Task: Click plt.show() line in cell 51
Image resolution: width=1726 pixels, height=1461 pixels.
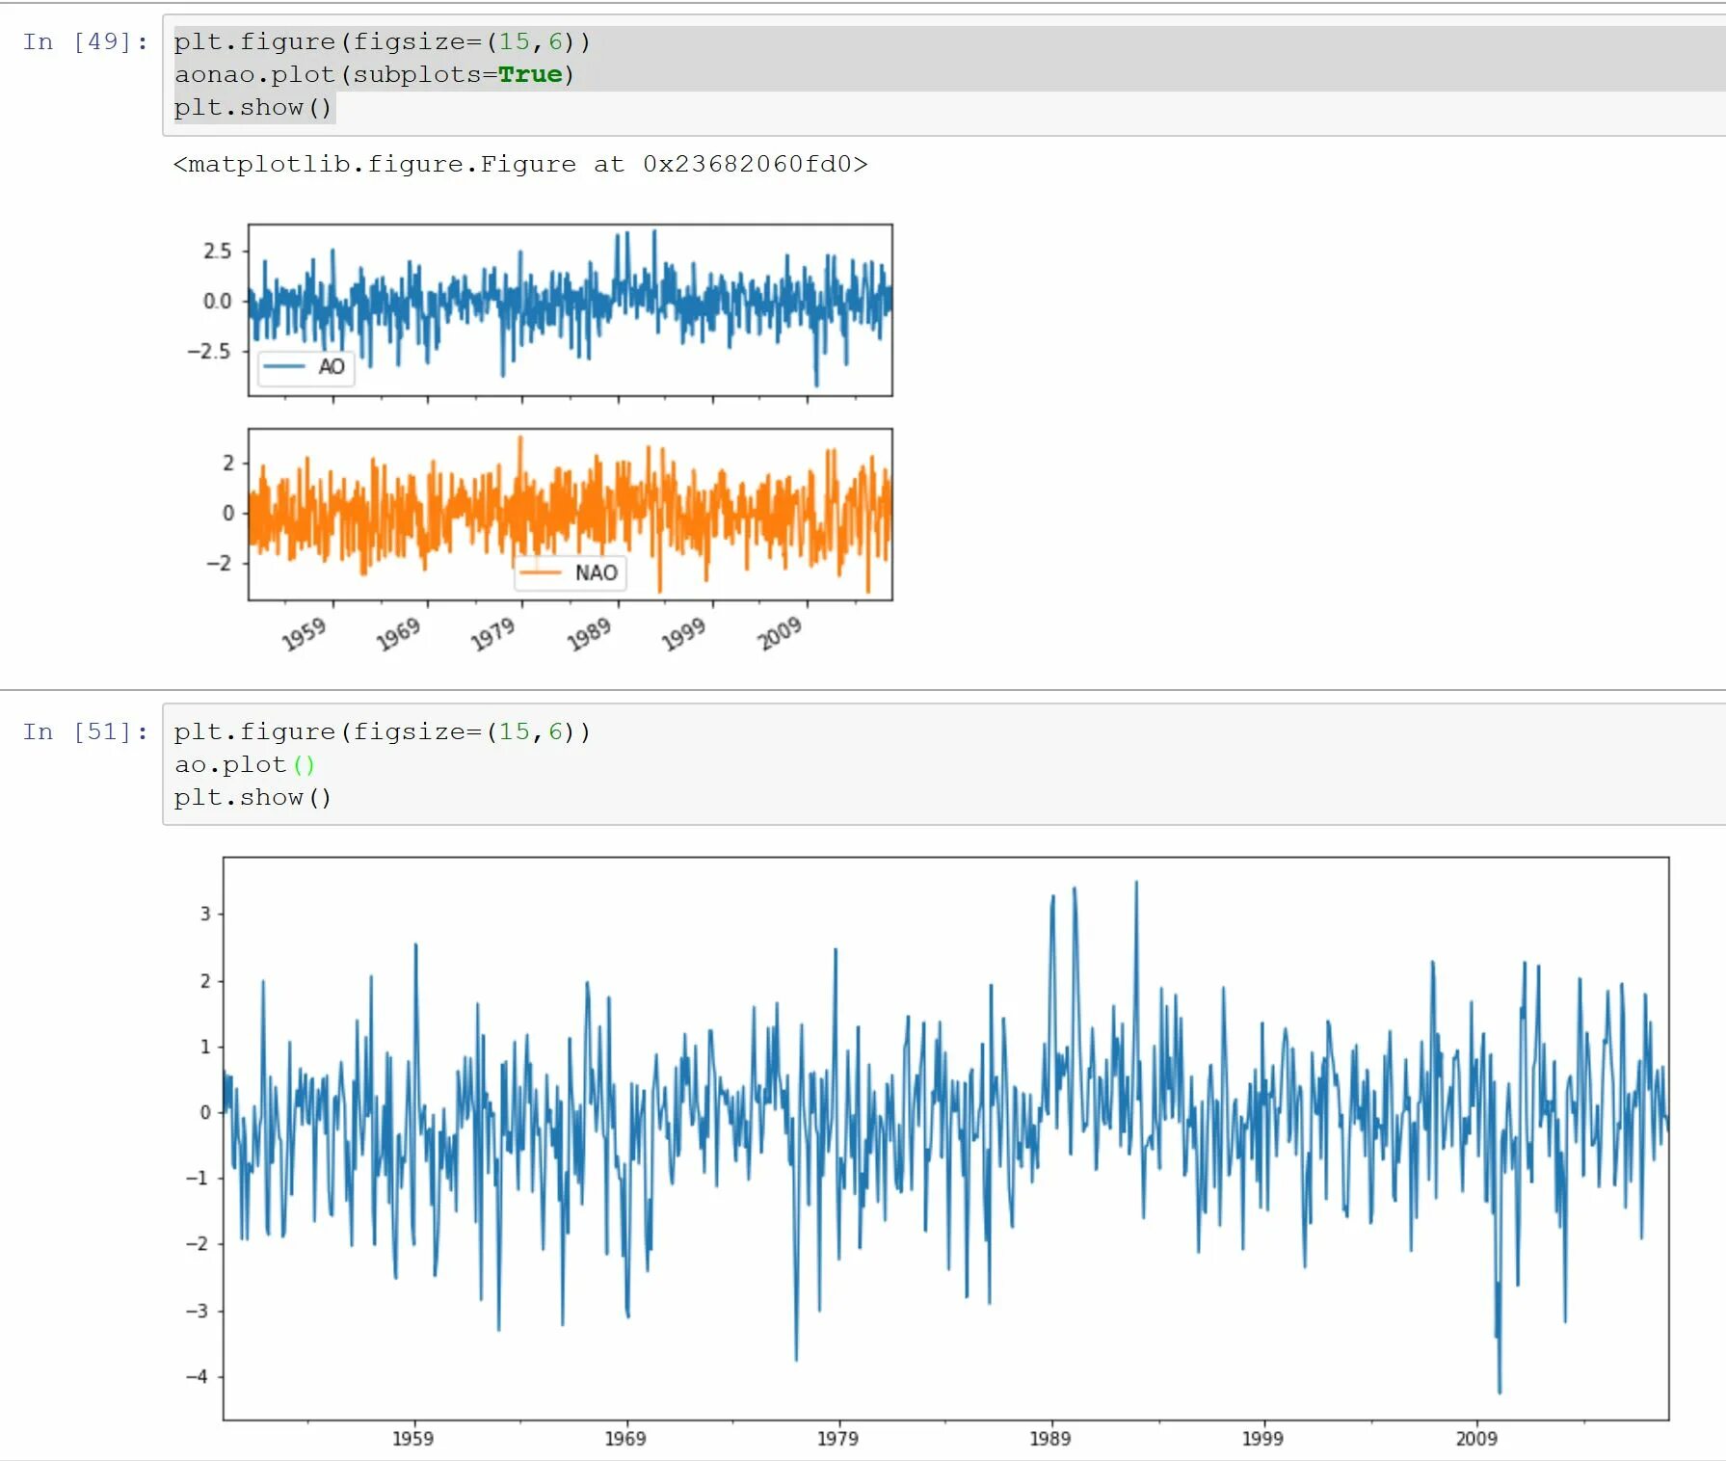Action: 252,797
